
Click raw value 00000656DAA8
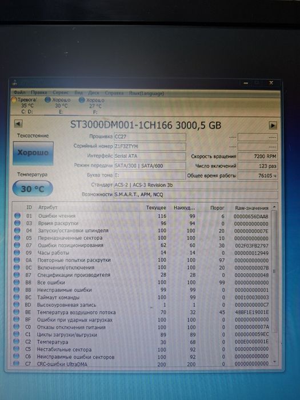(x=251, y=217)
